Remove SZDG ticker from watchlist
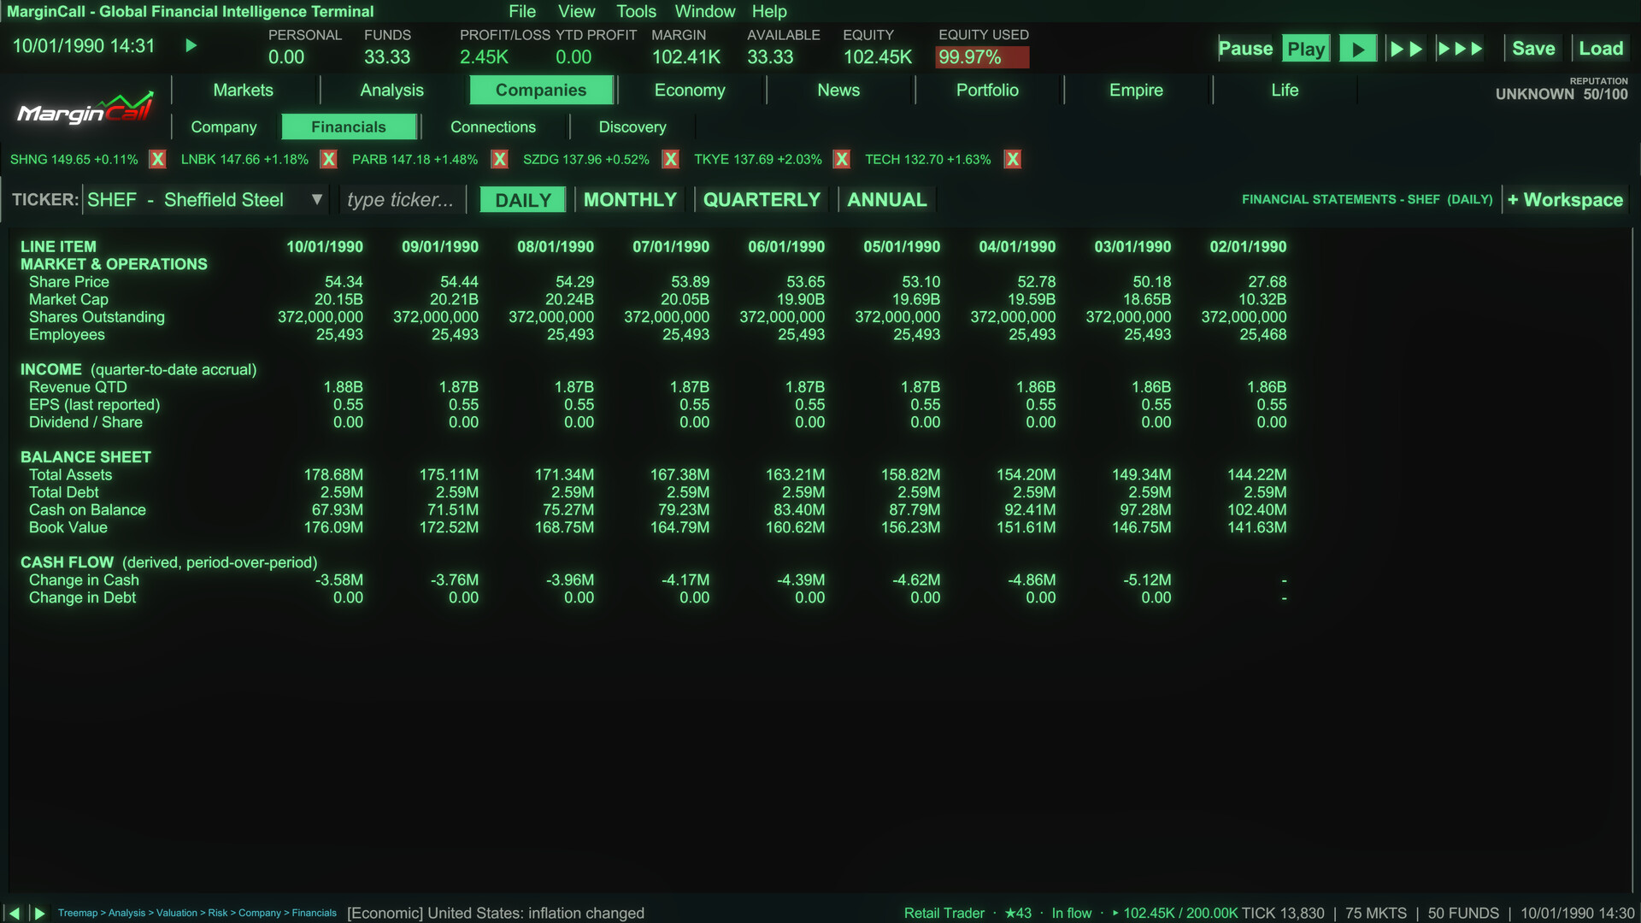 click(x=671, y=159)
